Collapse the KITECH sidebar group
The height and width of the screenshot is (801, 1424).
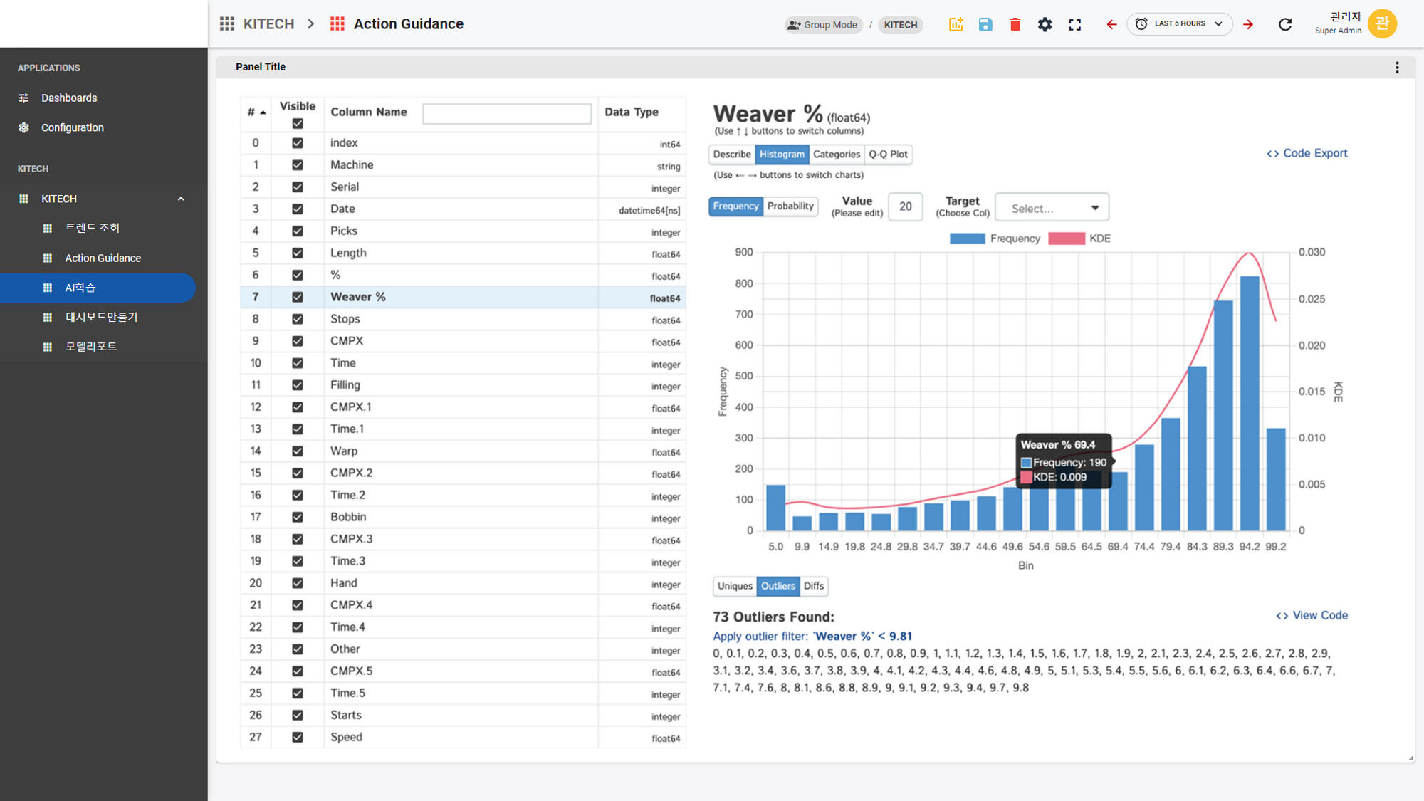181,199
